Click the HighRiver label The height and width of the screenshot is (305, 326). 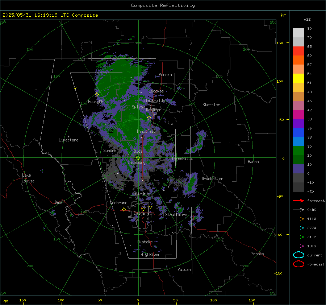[x=150, y=255]
